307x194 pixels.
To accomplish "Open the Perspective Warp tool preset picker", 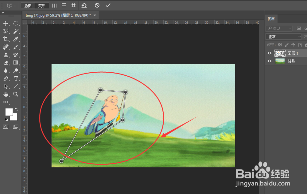I will pyautogui.click(x=11, y=6).
